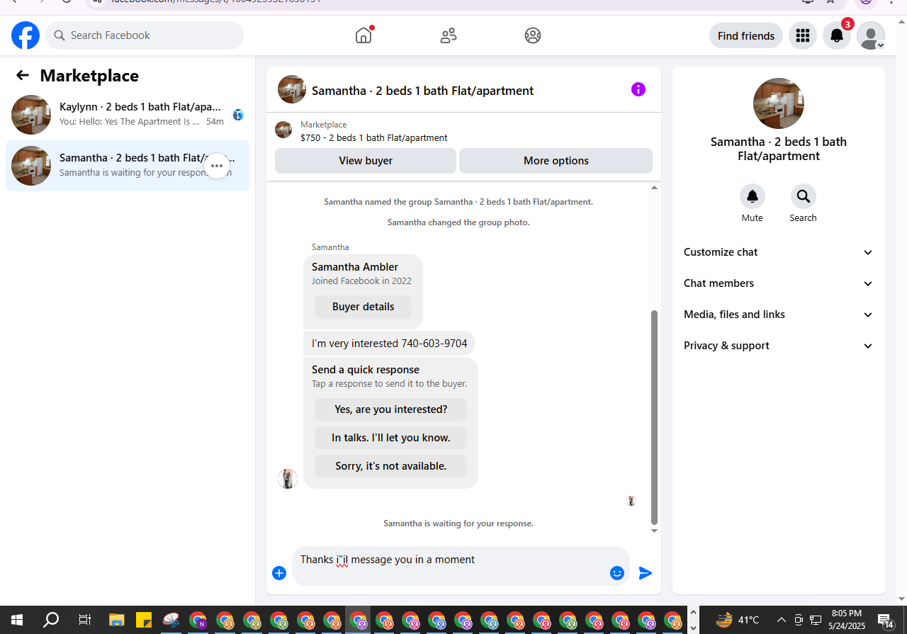Expand Privacy & support section
907x634 pixels.
[779, 346]
